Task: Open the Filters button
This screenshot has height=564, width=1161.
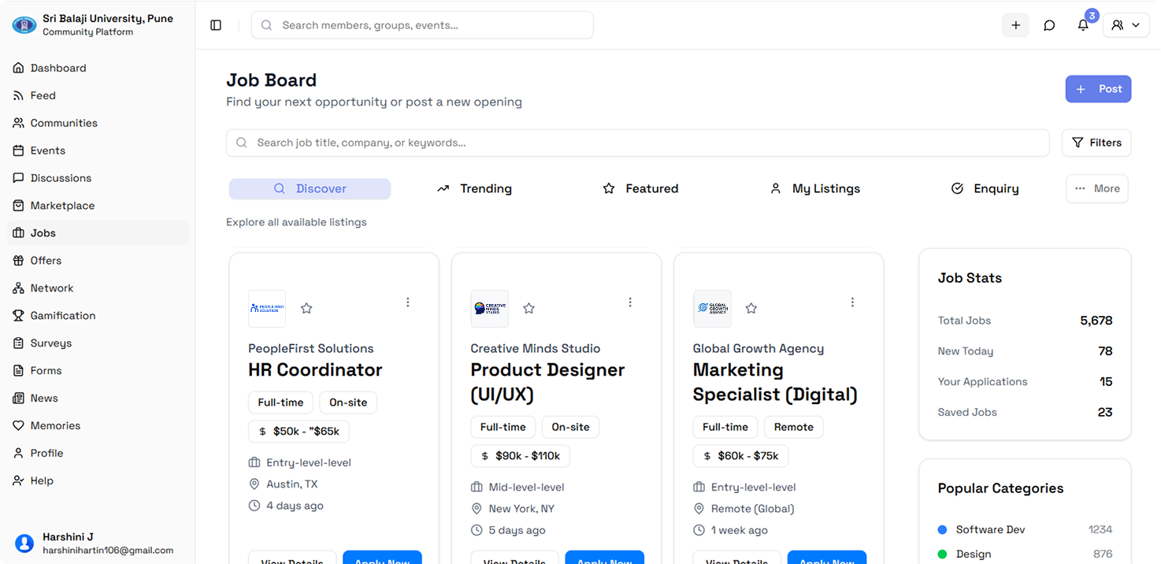Action: tap(1096, 143)
